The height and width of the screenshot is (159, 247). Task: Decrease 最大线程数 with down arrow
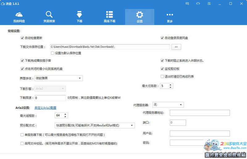pos(65,117)
